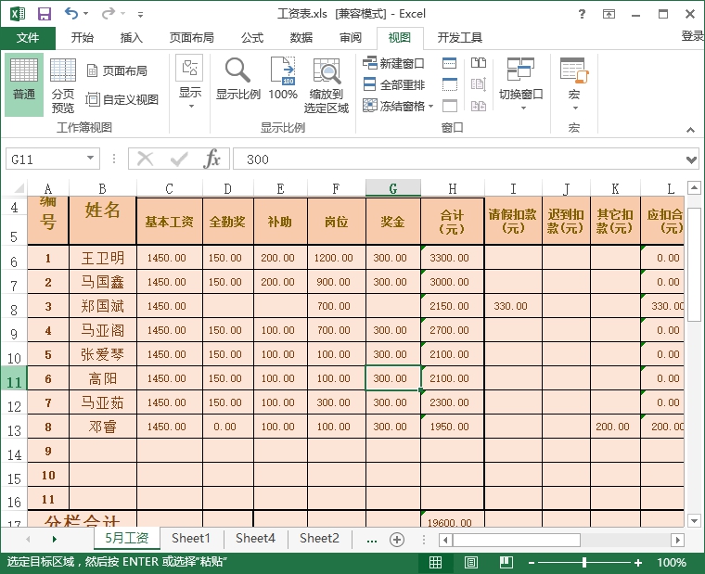Click Synchronous Scrolling icon

(479, 84)
